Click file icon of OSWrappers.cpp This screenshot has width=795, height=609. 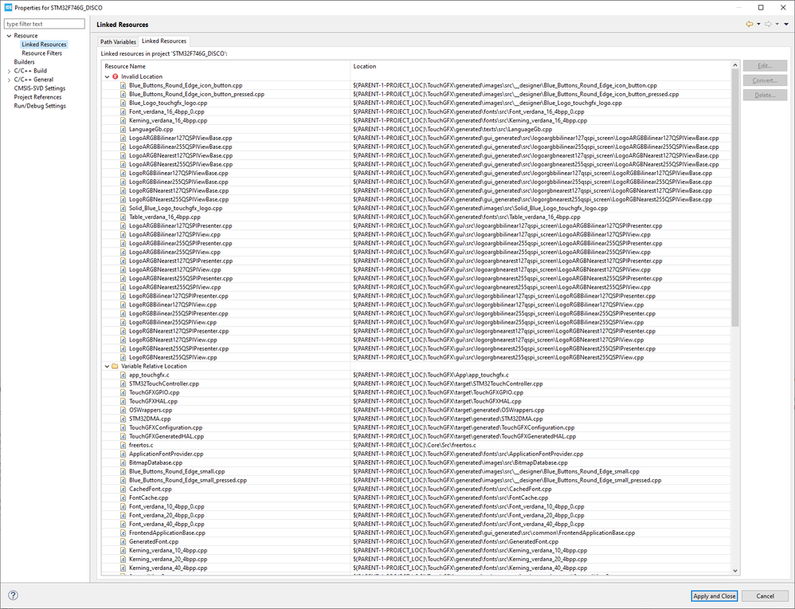(x=123, y=410)
